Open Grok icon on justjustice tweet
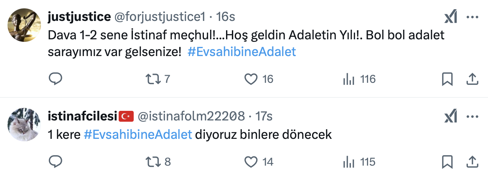 451,17
